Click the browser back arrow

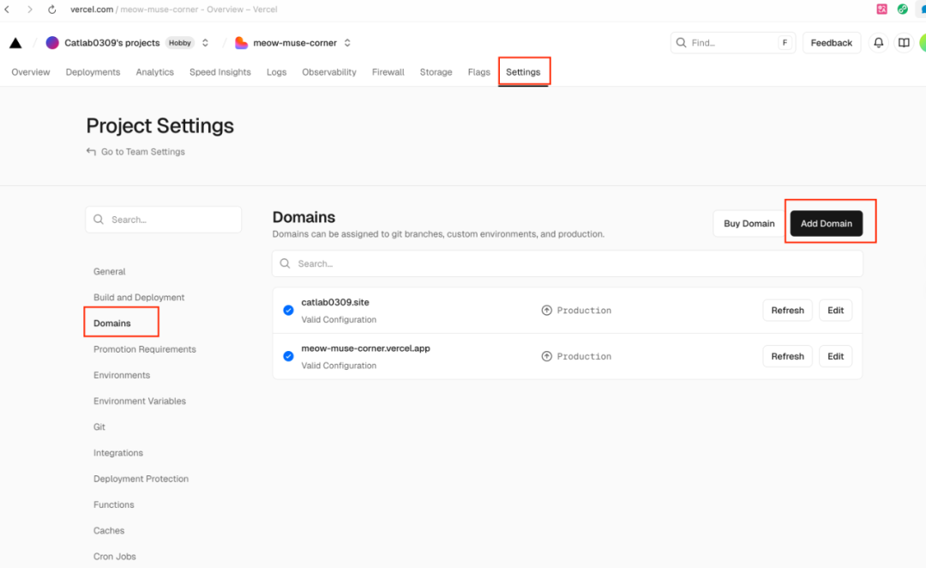[x=7, y=9]
